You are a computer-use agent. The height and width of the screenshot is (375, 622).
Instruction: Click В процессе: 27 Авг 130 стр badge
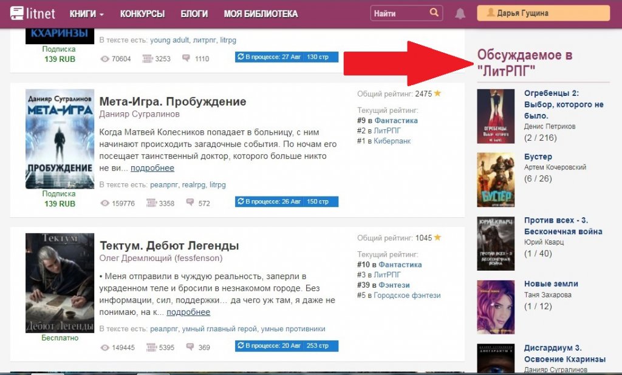pyautogui.click(x=287, y=56)
